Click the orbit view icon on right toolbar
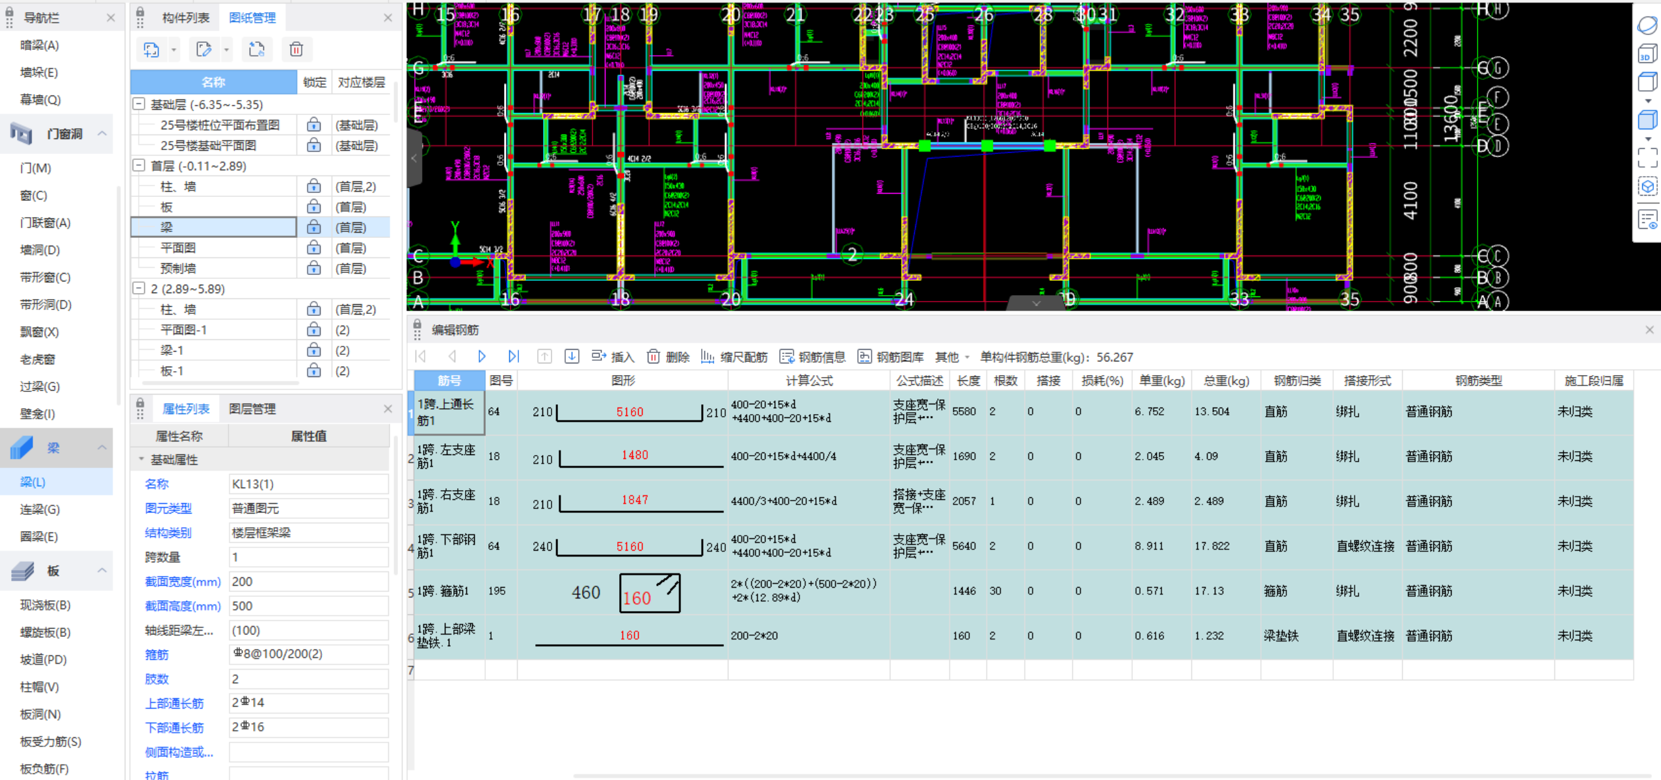The height and width of the screenshot is (780, 1661). pyautogui.click(x=1647, y=25)
